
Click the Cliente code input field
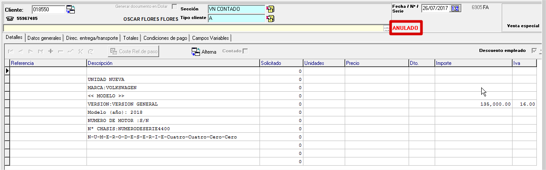pos(48,10)
